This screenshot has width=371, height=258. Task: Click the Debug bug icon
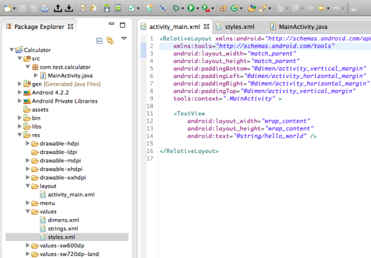click(176, 8)
